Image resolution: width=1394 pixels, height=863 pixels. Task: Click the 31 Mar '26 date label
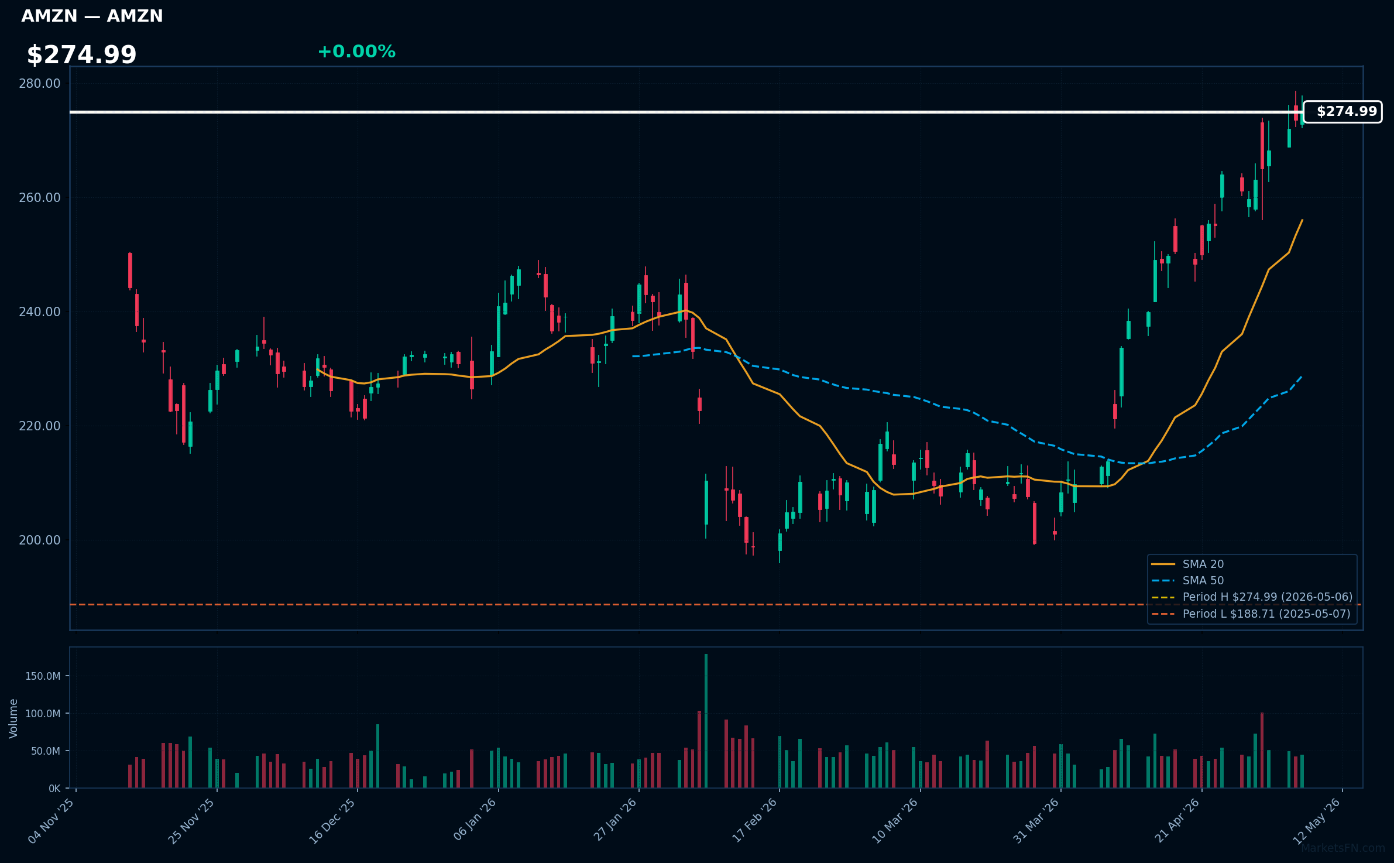click(x=1036, y=820)
